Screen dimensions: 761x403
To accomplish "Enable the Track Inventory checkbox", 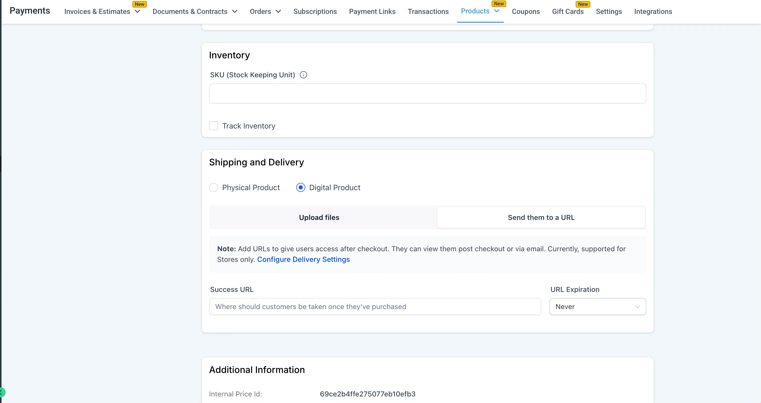I will [214, 126].
